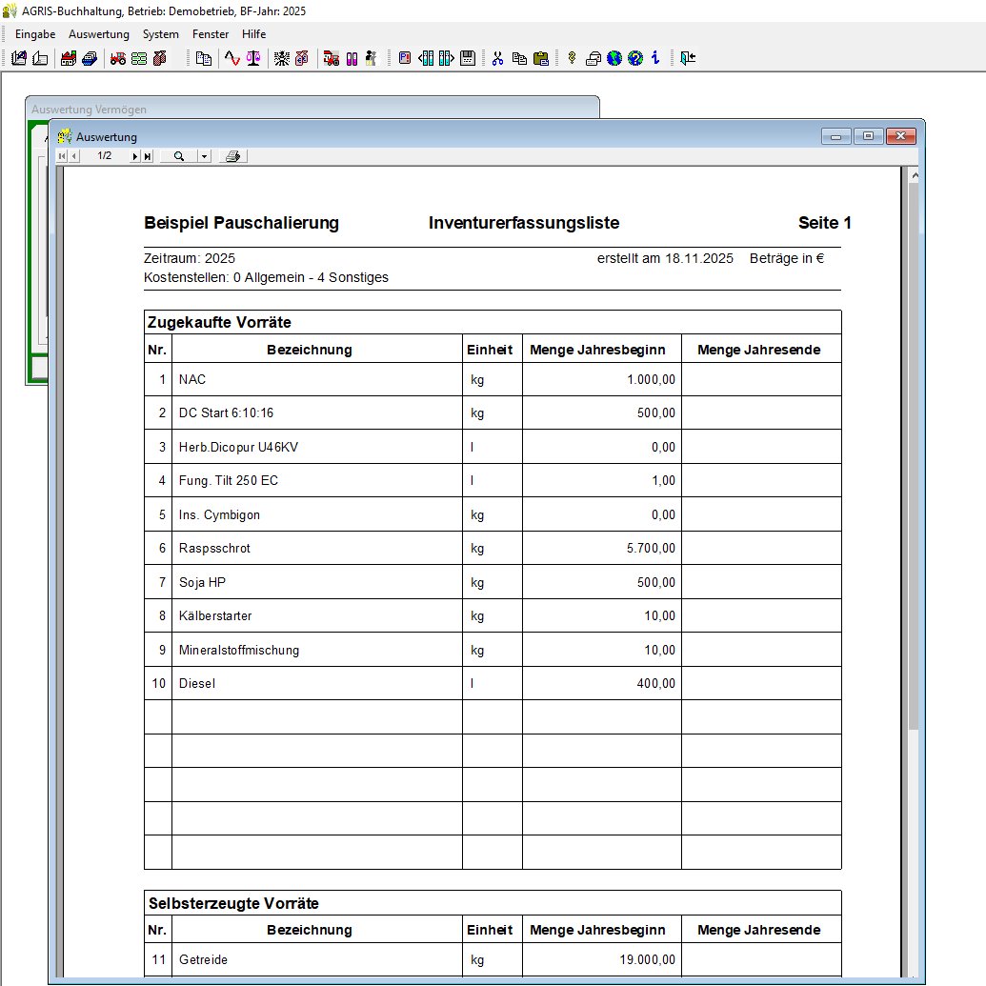
Task: Go to next report page
Action: tap(134, 156)
